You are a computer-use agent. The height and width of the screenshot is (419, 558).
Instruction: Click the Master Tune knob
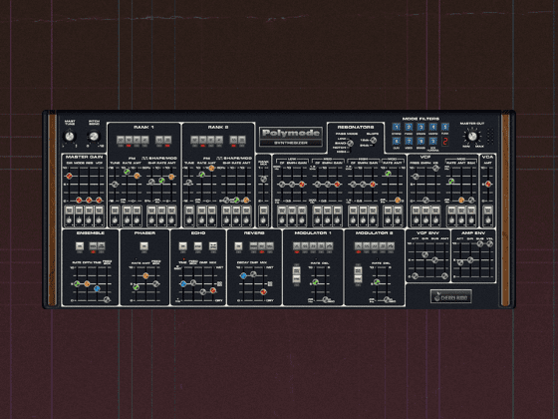click(x=70, y=136)
